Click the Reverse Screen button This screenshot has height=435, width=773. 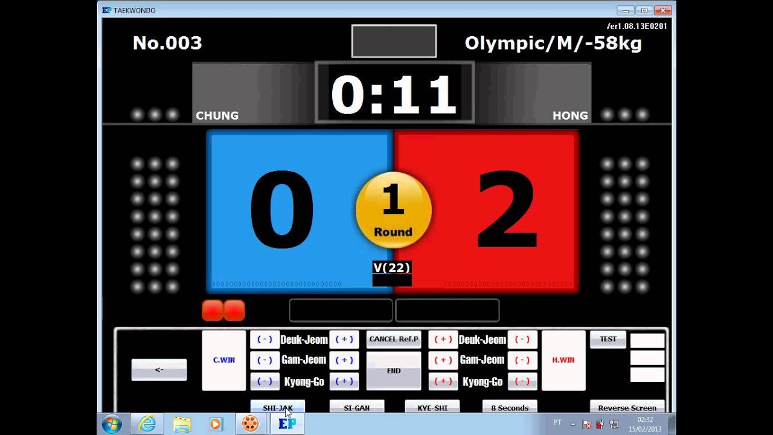(627, 407)
